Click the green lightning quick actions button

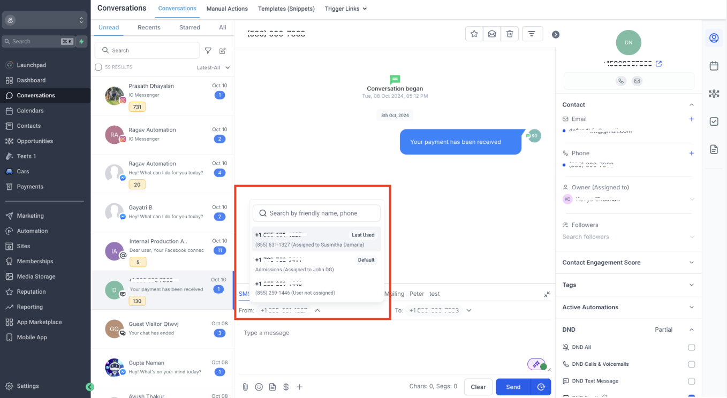[x=81, y=41]
